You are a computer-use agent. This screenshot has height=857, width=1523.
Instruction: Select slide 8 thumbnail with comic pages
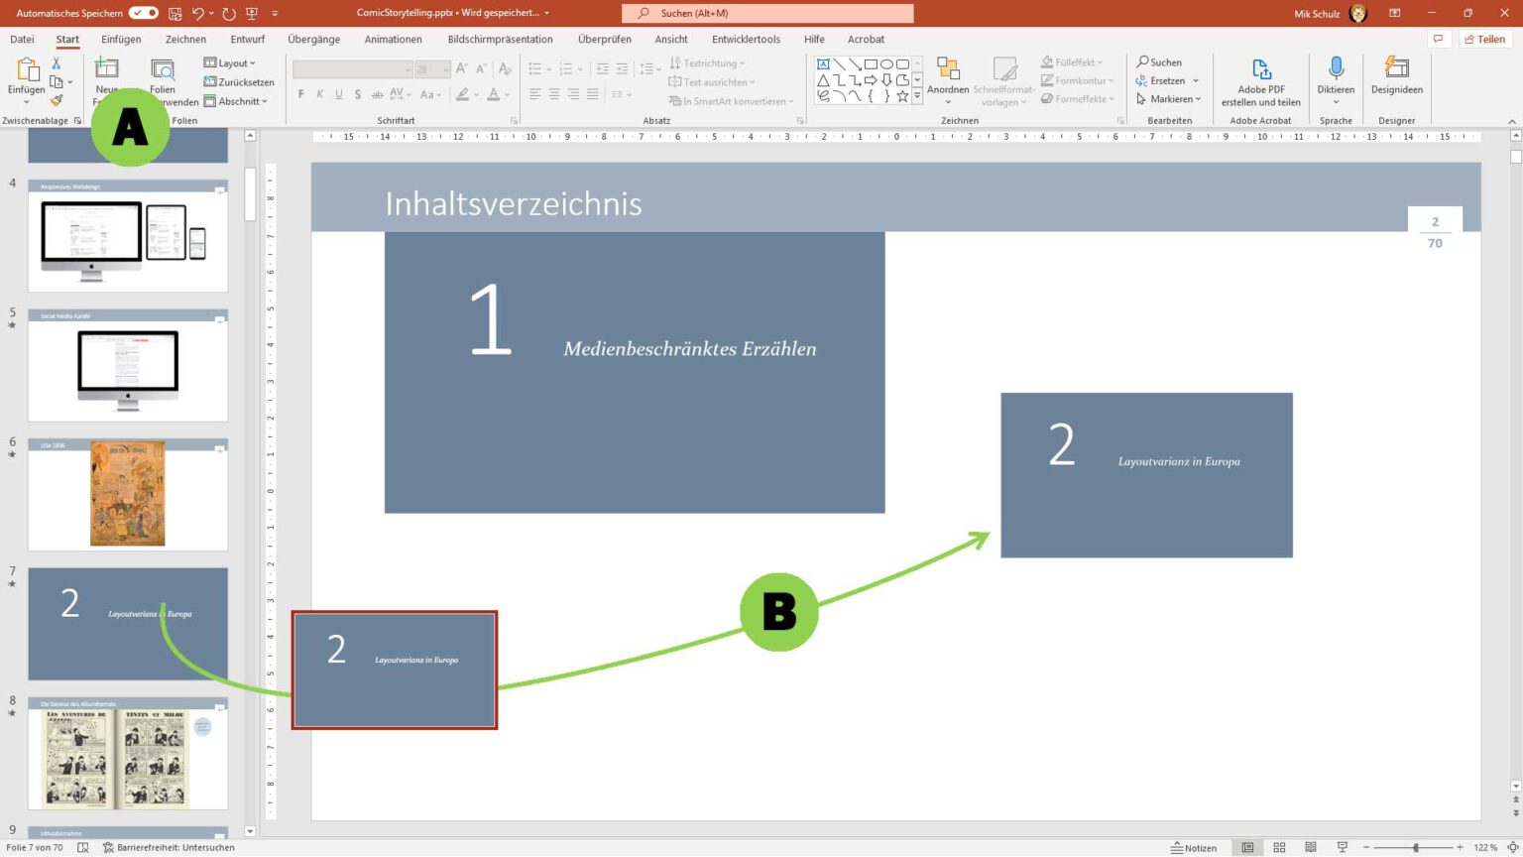(128, 754)
